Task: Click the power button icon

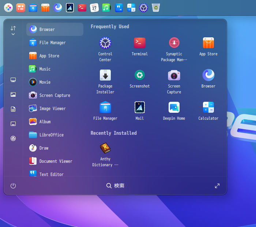Action: pyautogui.click(x=13, y=186)
